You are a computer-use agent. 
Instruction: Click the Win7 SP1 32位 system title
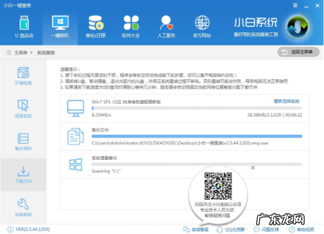[126, 102]
